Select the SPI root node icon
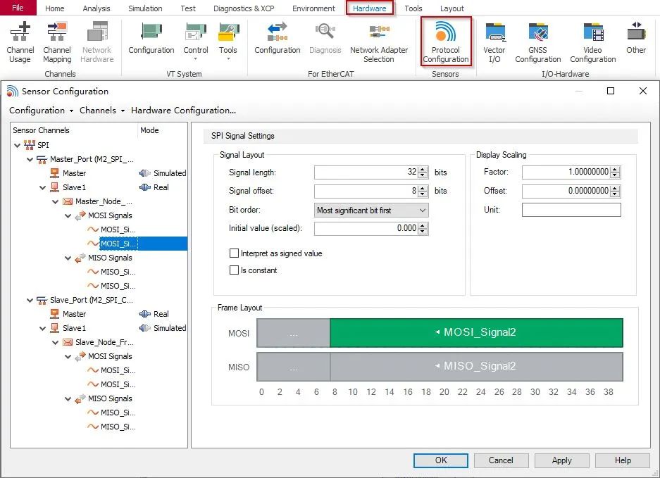 pyautogui.click(x=30, y=145)
